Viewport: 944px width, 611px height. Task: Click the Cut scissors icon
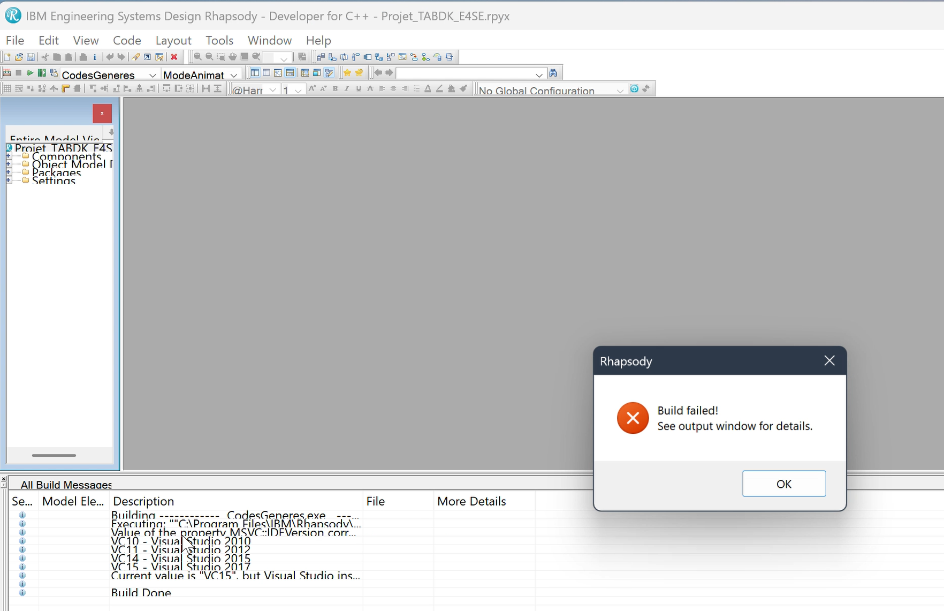45,57
